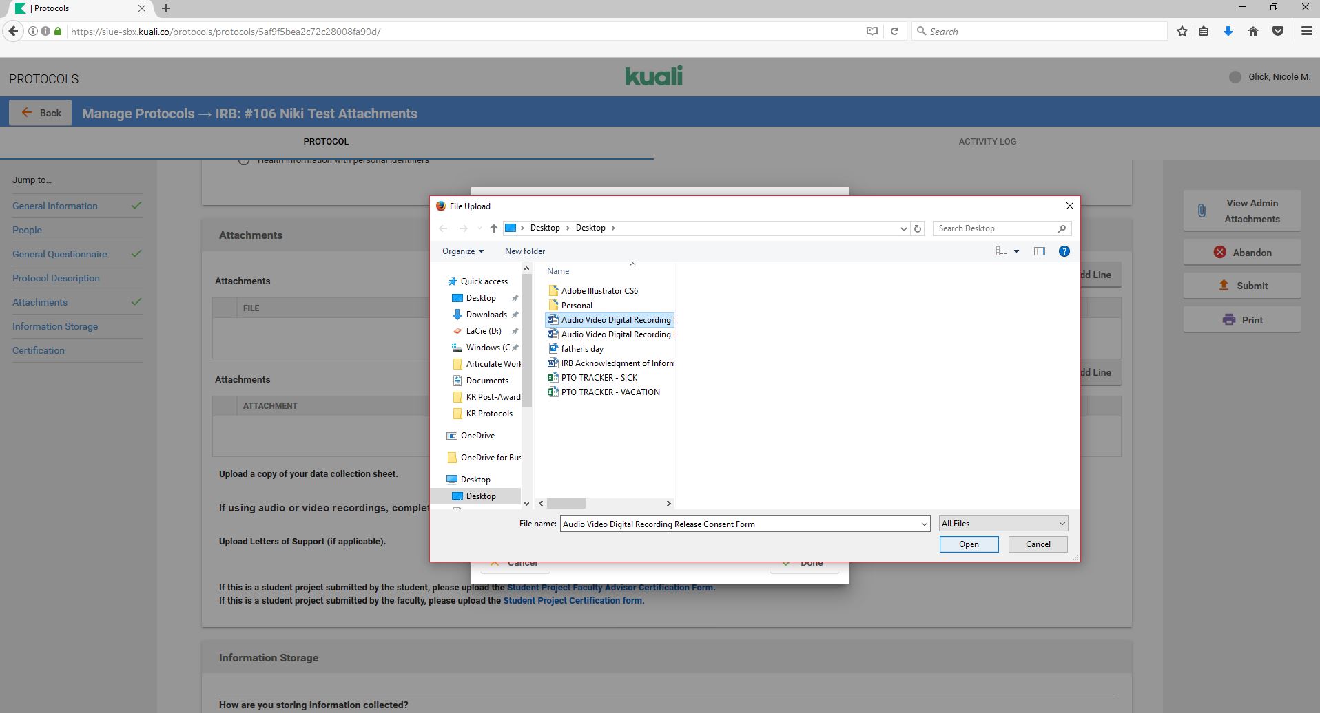Expand the change view options arrow

(1016, 251)
